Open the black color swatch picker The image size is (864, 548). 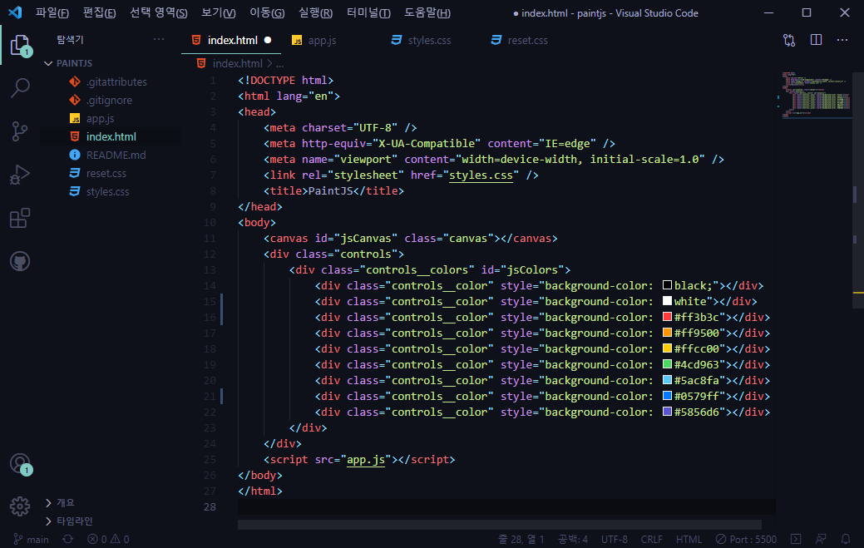(667, 285)
